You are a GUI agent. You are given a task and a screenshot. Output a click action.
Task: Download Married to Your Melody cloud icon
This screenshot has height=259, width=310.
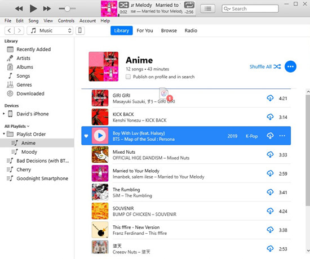pos(270,173)
